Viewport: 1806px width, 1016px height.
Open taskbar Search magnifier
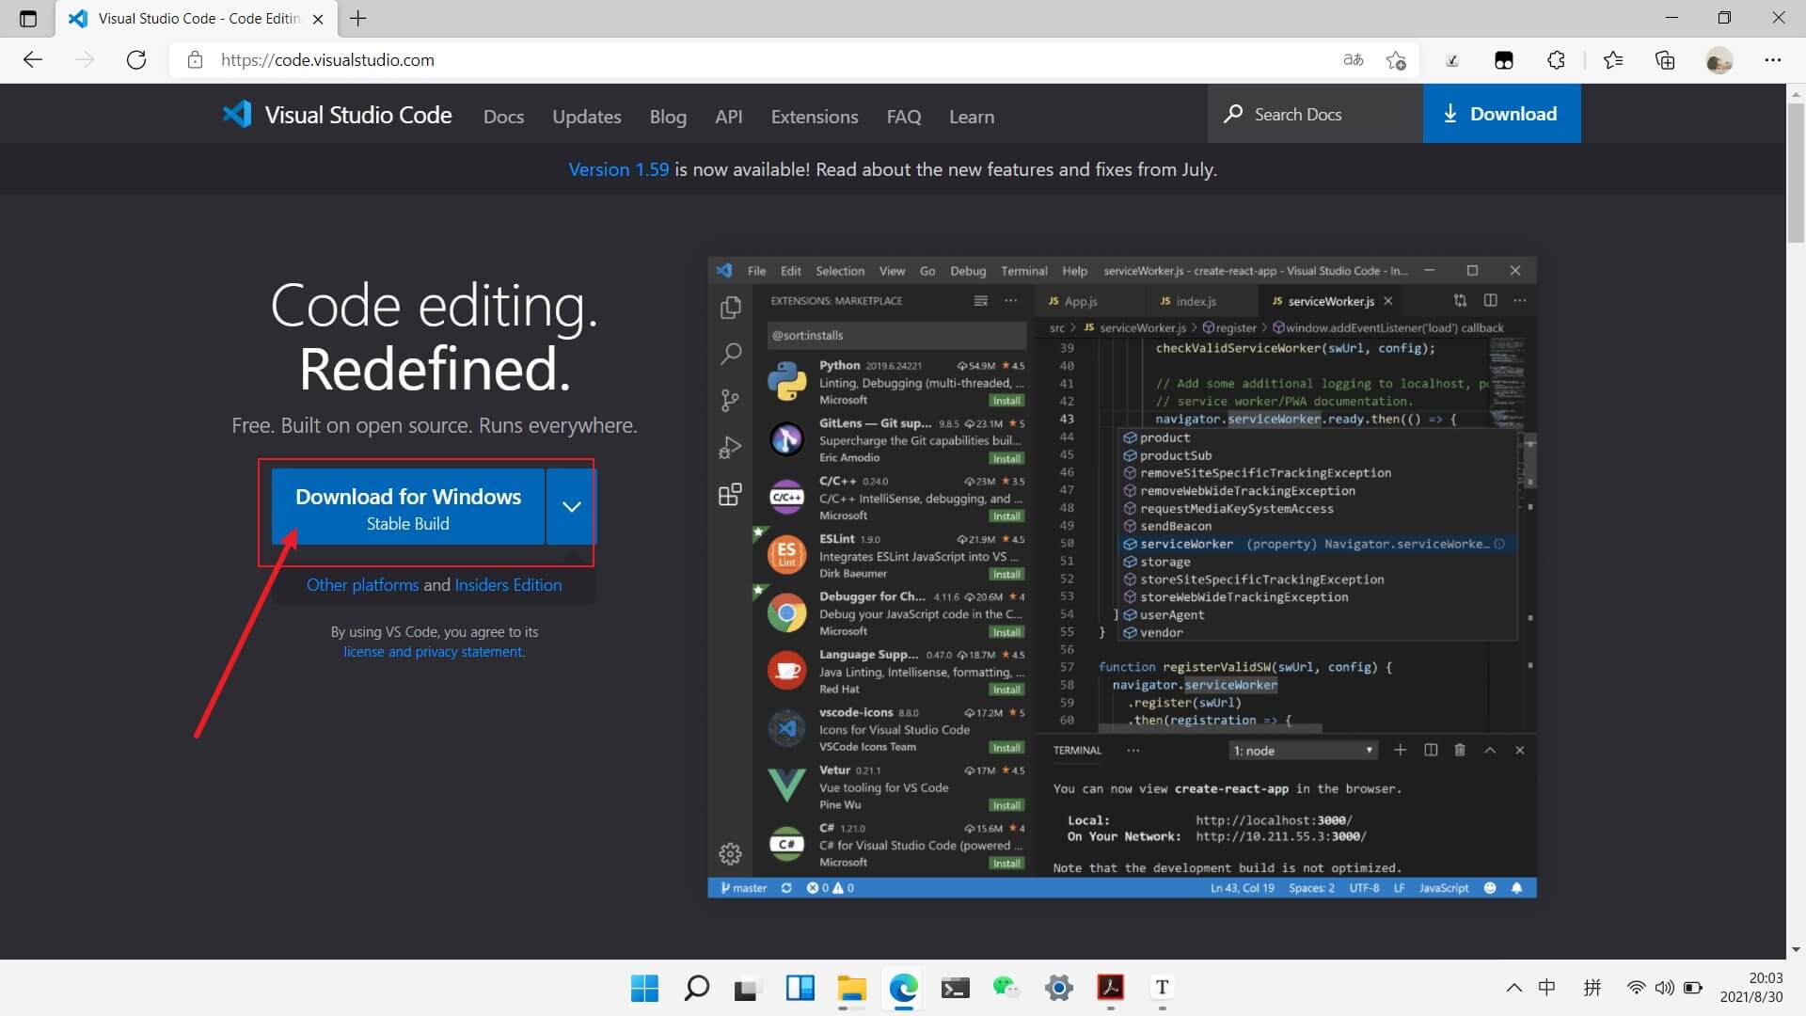coord(696,988)
